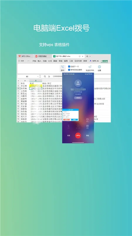Click the plus new tab icon
The width and height of the screenshot is (132, 236).
[87, 56]
